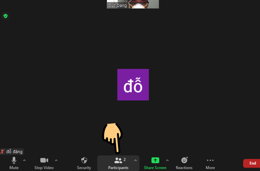Open the Security shield menu
Viewport: 260px width, 171px height.
(84, 163)
